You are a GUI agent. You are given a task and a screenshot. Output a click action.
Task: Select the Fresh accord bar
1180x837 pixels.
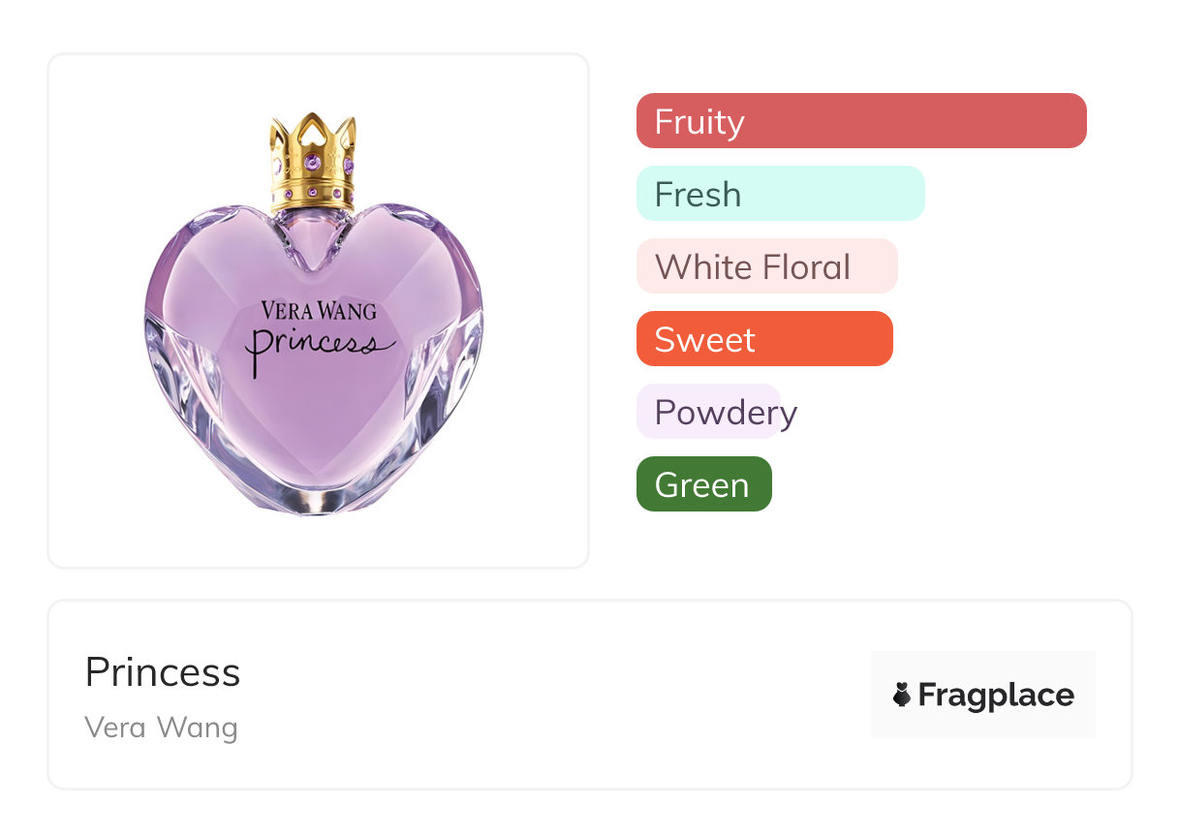780,194
